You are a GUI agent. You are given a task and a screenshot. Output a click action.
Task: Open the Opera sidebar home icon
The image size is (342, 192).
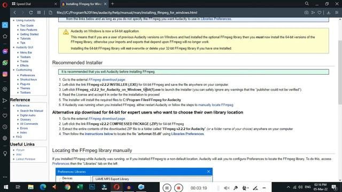5,25
